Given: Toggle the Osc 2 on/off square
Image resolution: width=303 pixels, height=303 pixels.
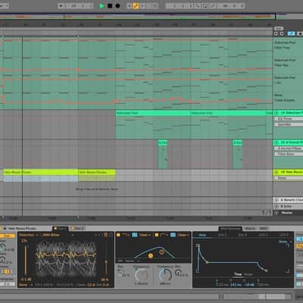Looking at the screenshot, I should [x=73, y=229].
